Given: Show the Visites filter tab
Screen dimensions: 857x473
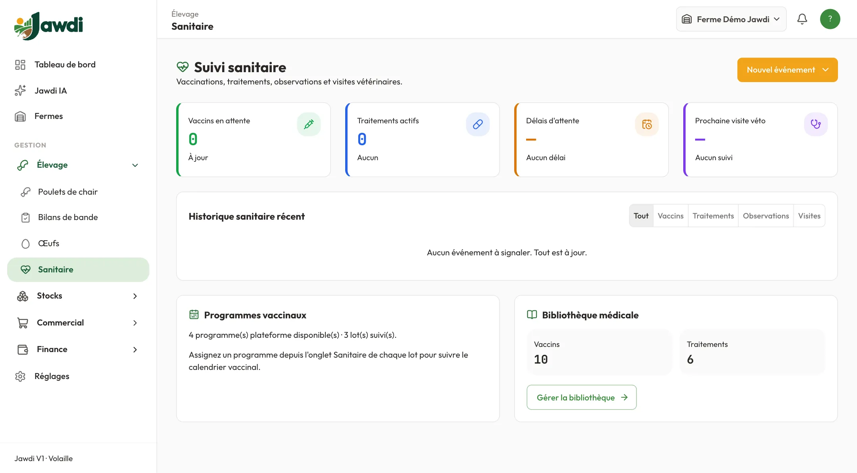Looking at the screenshot, I should [x=809, y=216].
